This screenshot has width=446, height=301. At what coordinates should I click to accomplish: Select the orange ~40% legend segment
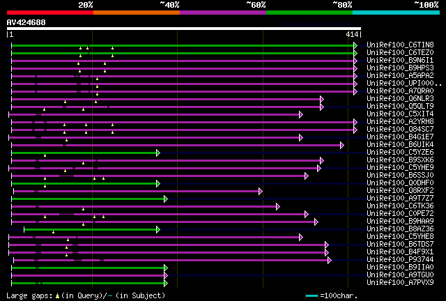coord(137,13)
